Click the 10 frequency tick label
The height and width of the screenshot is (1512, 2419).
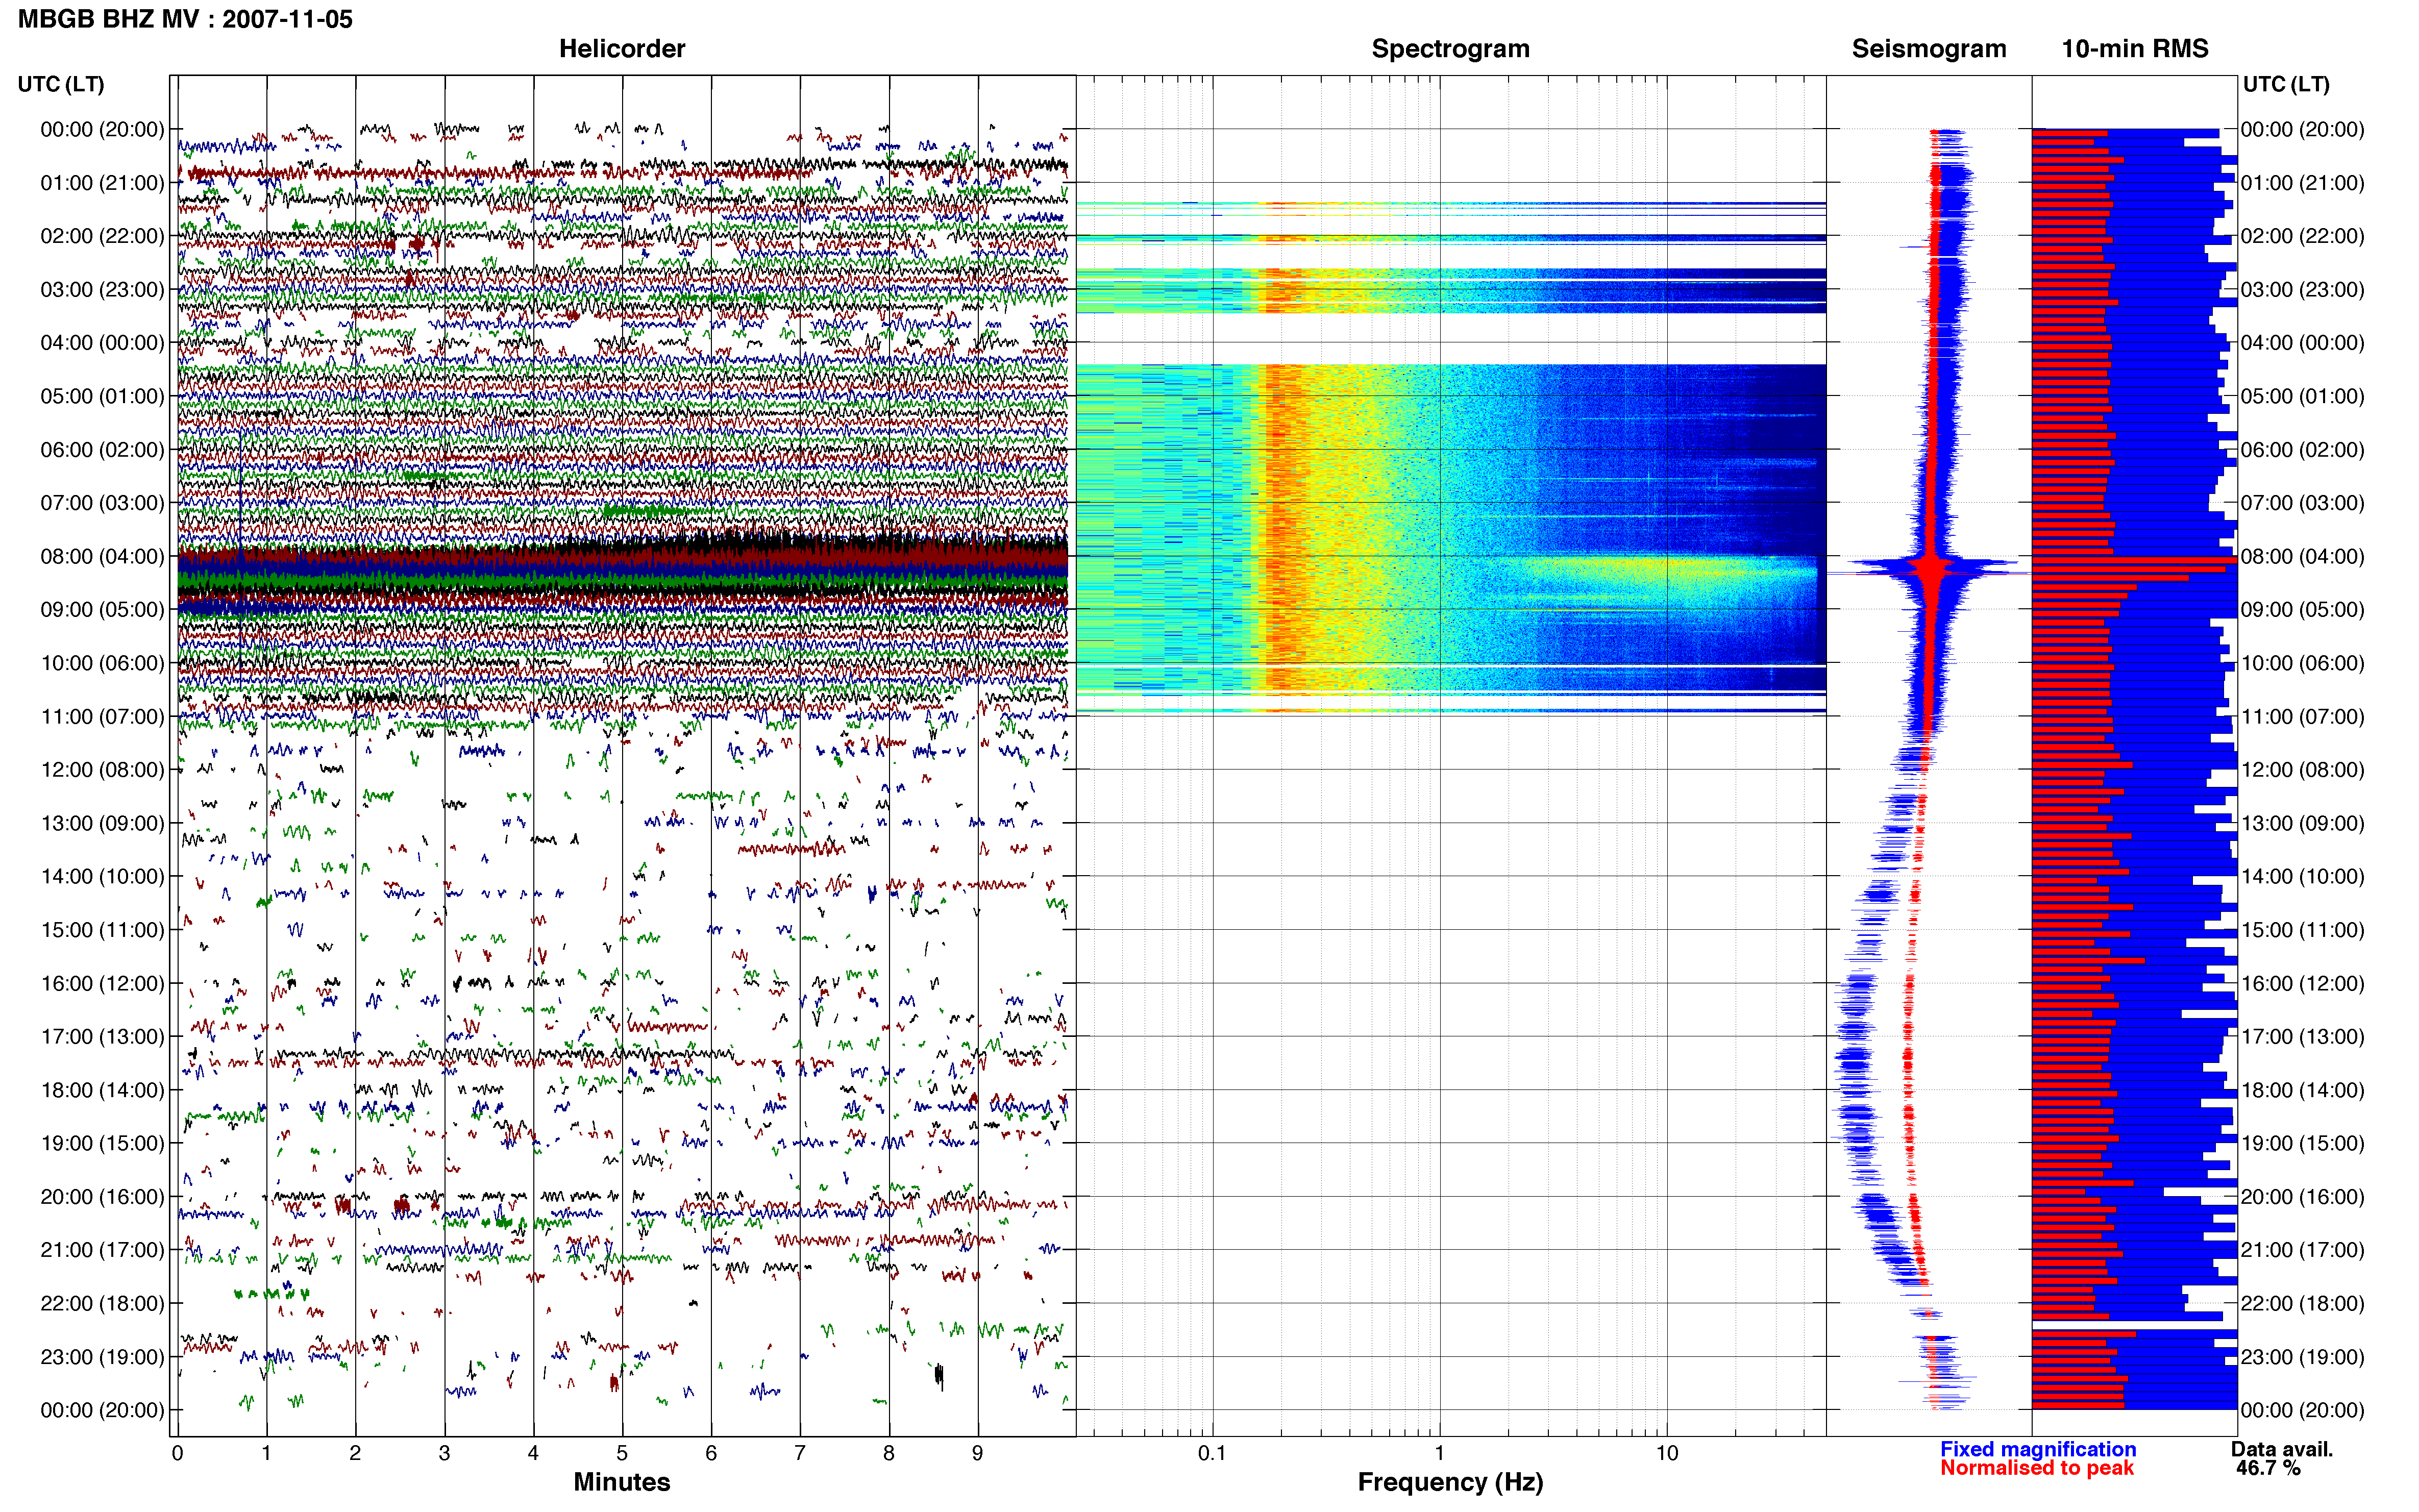[1666, 1453]
